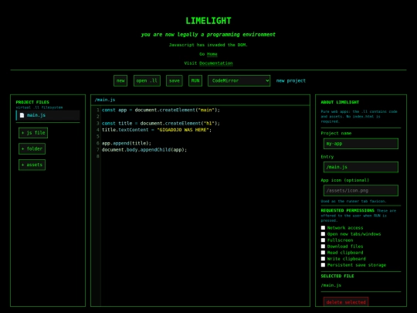This screenshot has width=417, height=313.
Task: Click the new button
Action: coord(120,80)
